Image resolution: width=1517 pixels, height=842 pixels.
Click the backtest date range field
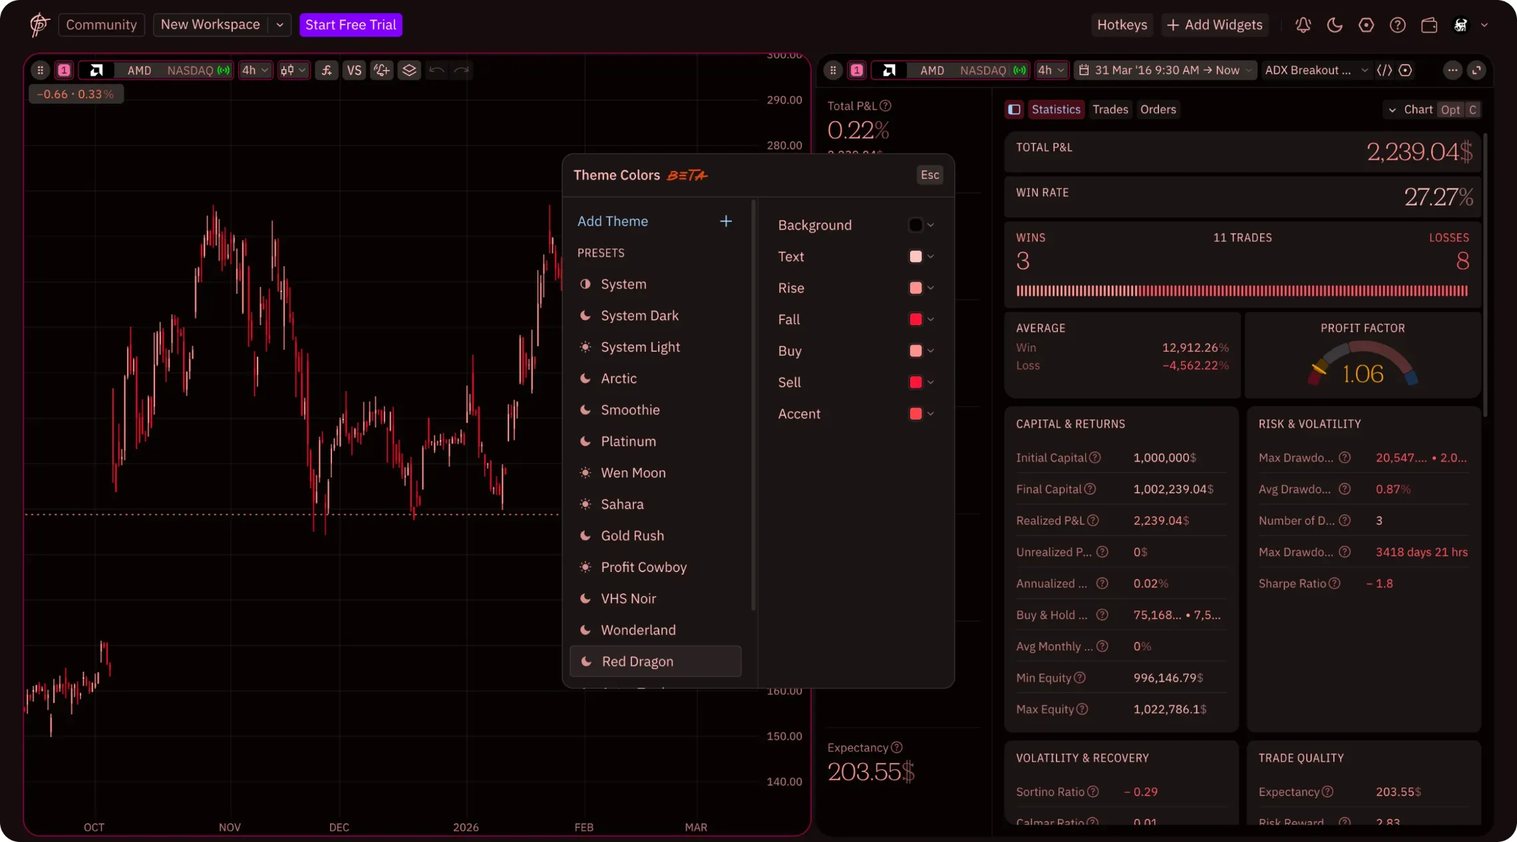(x=1165, y=70)
